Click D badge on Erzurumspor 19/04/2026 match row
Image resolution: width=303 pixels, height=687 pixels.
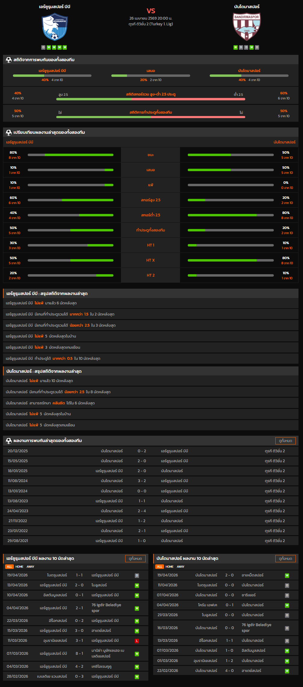[137, 576]
